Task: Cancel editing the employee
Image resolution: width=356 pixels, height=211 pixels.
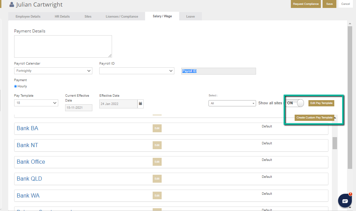Action: (346, 4)
